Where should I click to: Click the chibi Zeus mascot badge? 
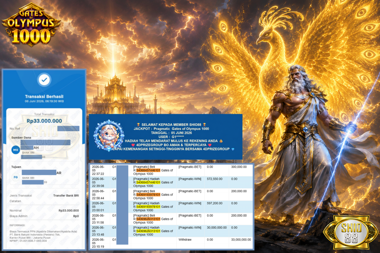pyautogui.click(x=109, y=136)
